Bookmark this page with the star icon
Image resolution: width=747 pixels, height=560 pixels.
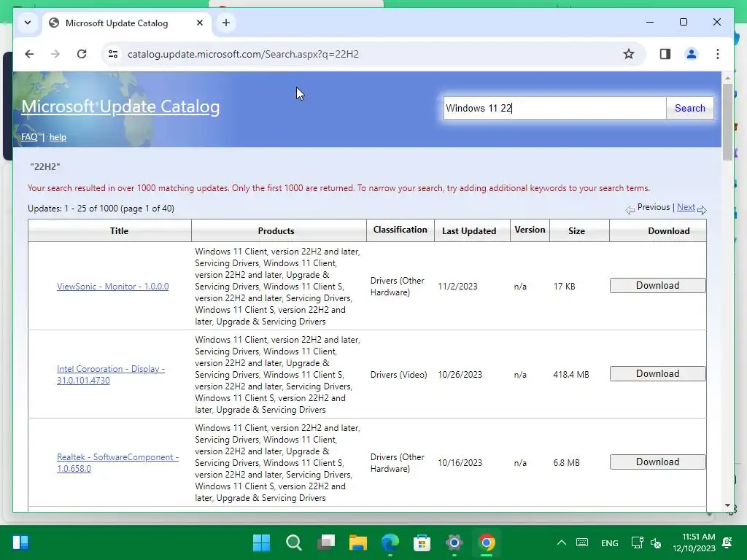pyautogui.click(x=629, y=54)
